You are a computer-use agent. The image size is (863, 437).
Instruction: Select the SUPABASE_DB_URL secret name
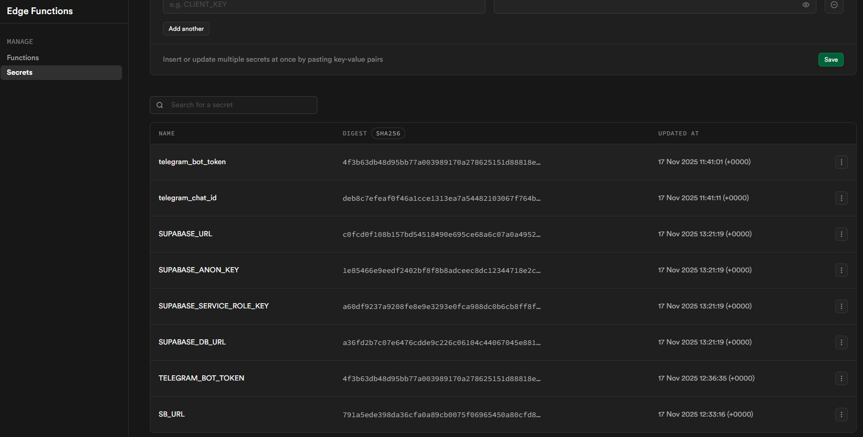192,342
